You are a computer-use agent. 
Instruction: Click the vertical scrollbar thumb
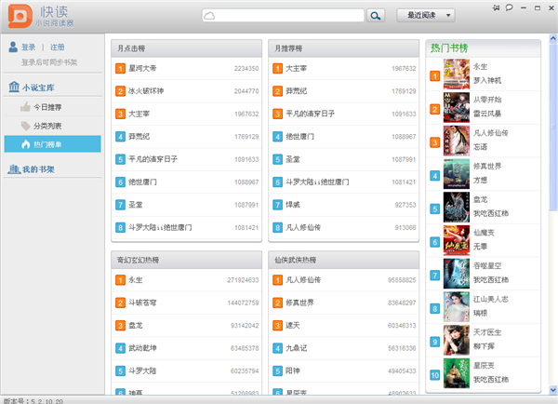pyautogui.click(x=553, y=128)
